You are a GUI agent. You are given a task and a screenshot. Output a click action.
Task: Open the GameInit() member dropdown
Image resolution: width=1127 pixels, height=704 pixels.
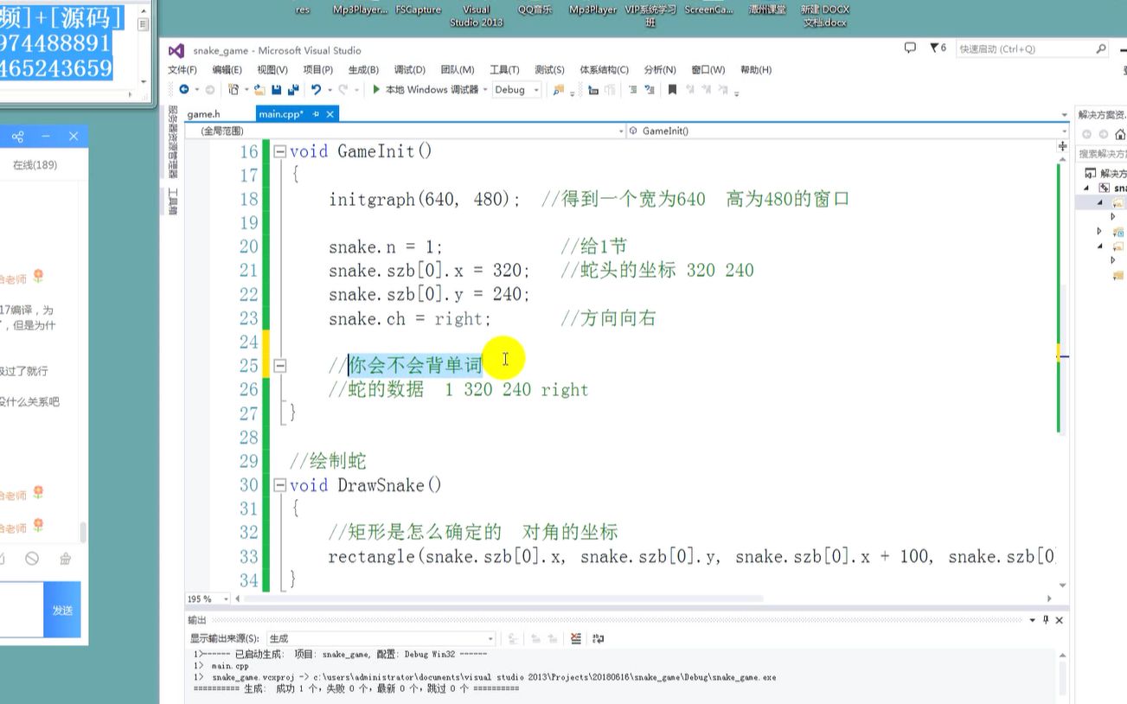(x=848, y=131)
